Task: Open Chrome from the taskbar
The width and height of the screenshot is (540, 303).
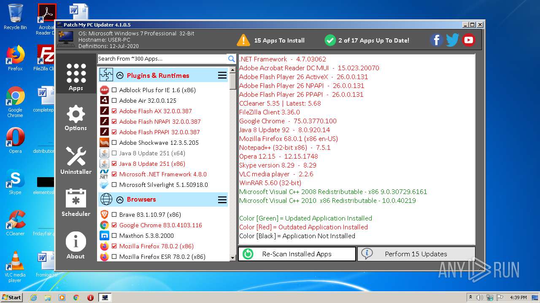Action: (76, 298)
